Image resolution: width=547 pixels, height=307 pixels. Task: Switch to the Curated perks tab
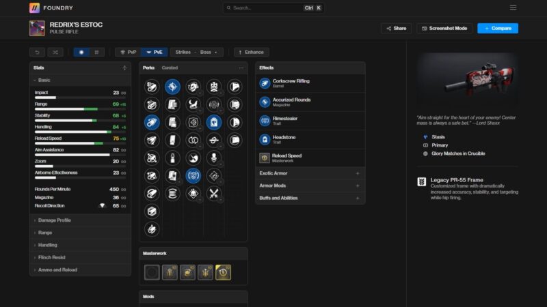point(170,68)
